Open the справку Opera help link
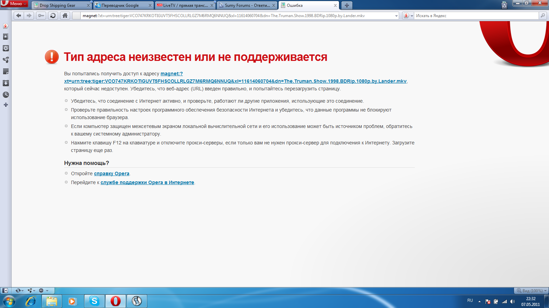 click(x=112, y=174)
